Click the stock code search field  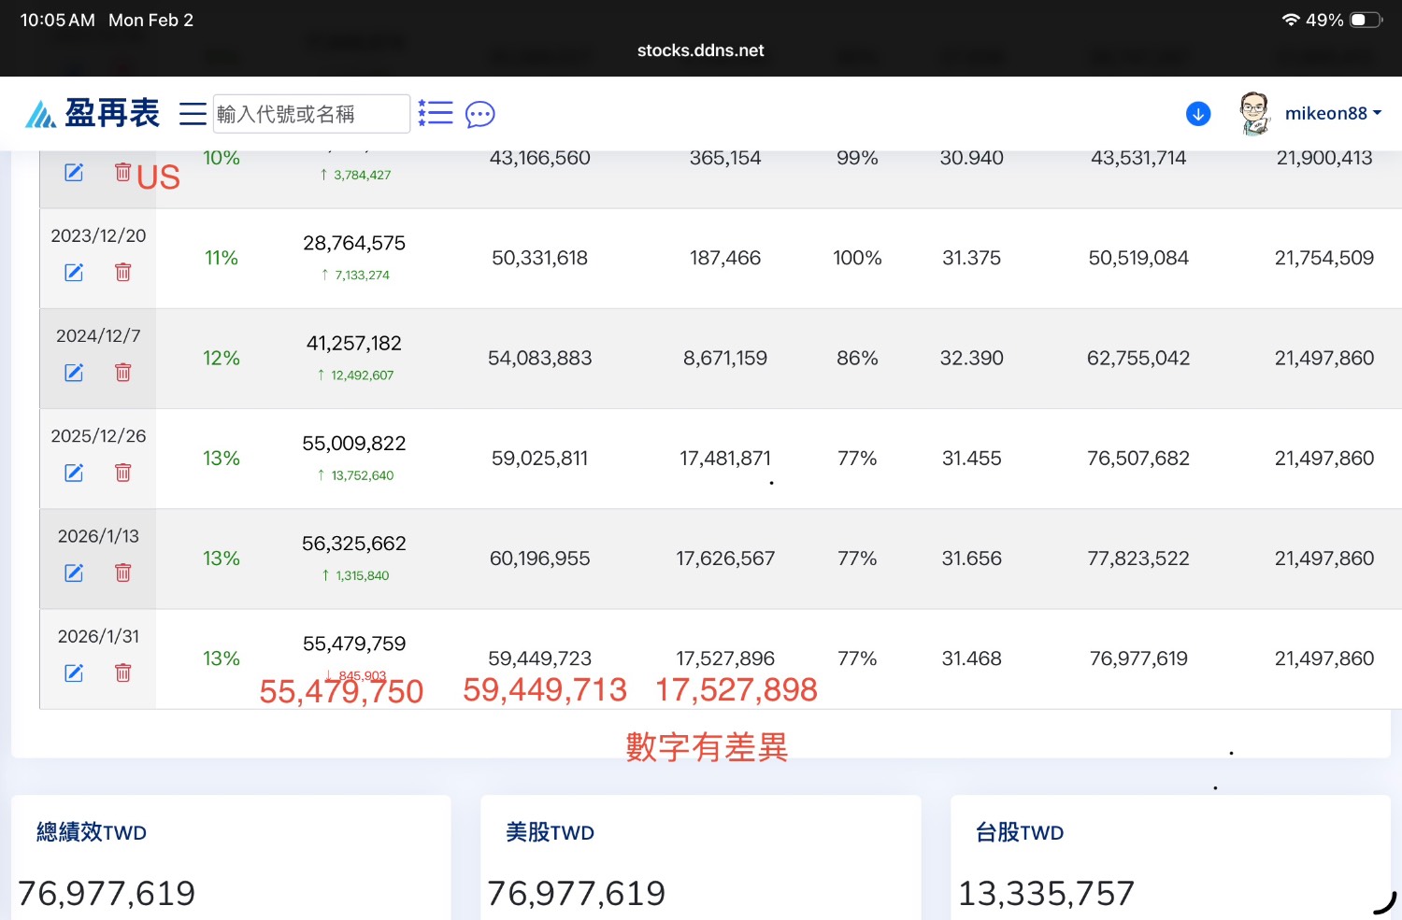tap(310, 114)
